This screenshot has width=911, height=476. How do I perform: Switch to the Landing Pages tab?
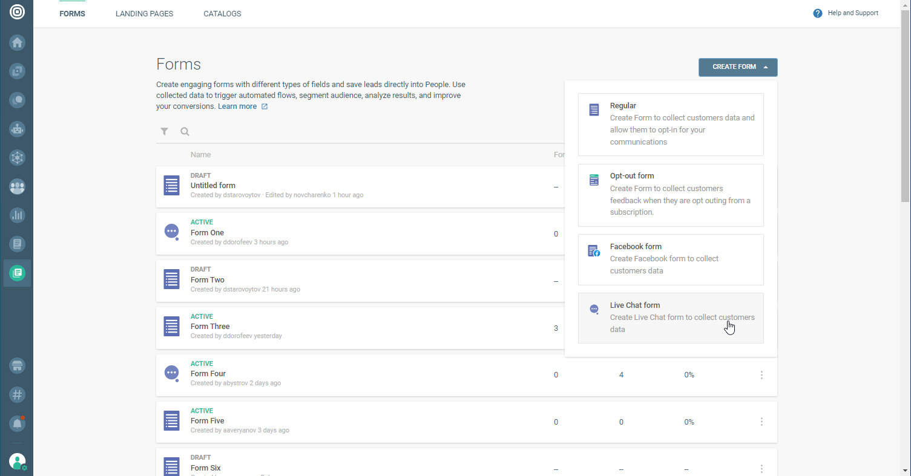(x=144, y=14)
